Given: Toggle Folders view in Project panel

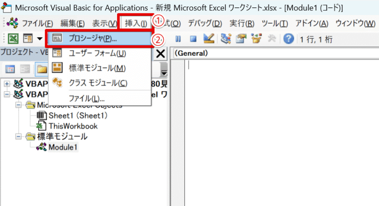Looking at the screenshot, I should [x=42, y=69].
